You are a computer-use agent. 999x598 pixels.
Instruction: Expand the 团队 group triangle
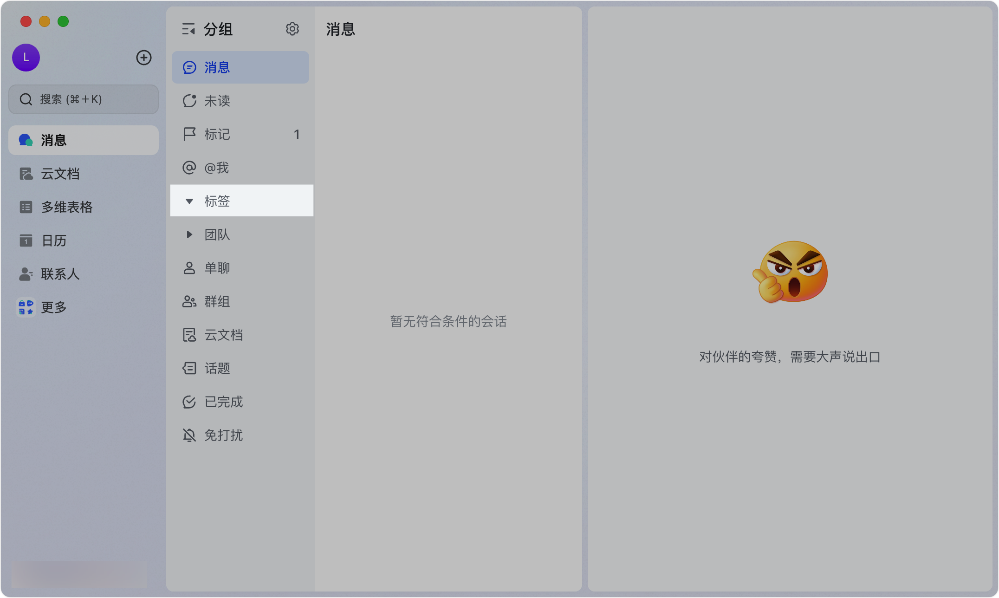[189, 234]
